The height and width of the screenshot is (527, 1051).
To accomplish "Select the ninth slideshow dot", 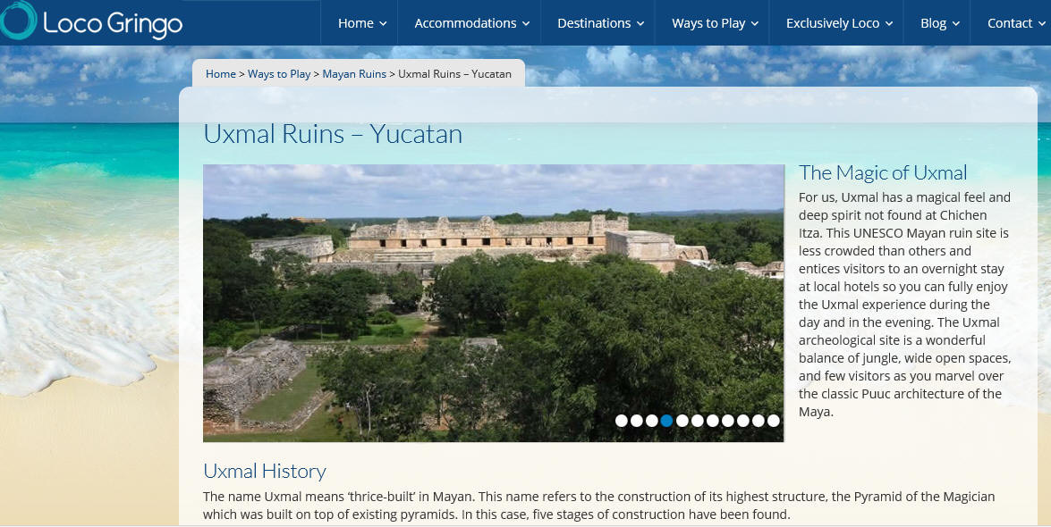I will [x=742, y=421].
